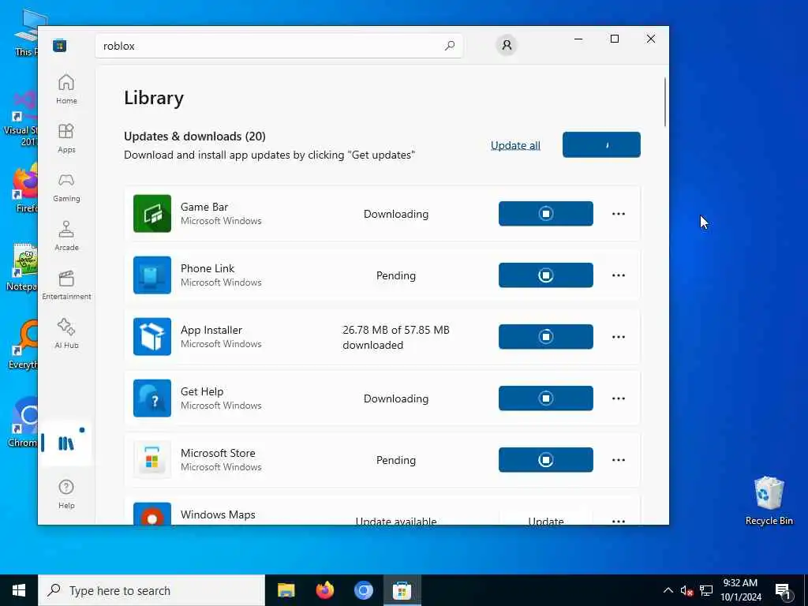Viewport: 808px width, 606px height.
Task: Open the Home section in the sidebar
Action: click(x=66, y=89)
